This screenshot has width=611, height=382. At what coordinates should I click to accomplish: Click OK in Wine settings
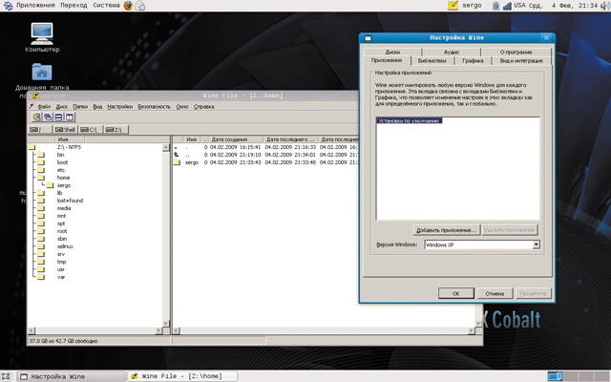tap(456, 293)
